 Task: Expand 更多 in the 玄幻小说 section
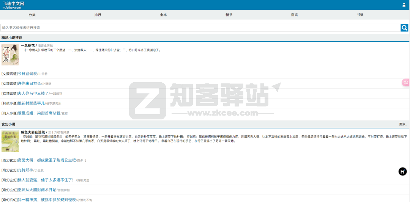[x=403, y=124]
